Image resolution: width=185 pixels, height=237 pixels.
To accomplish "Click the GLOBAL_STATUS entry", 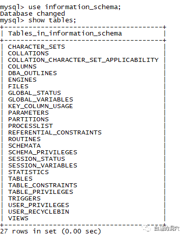I will click(35, 93).
